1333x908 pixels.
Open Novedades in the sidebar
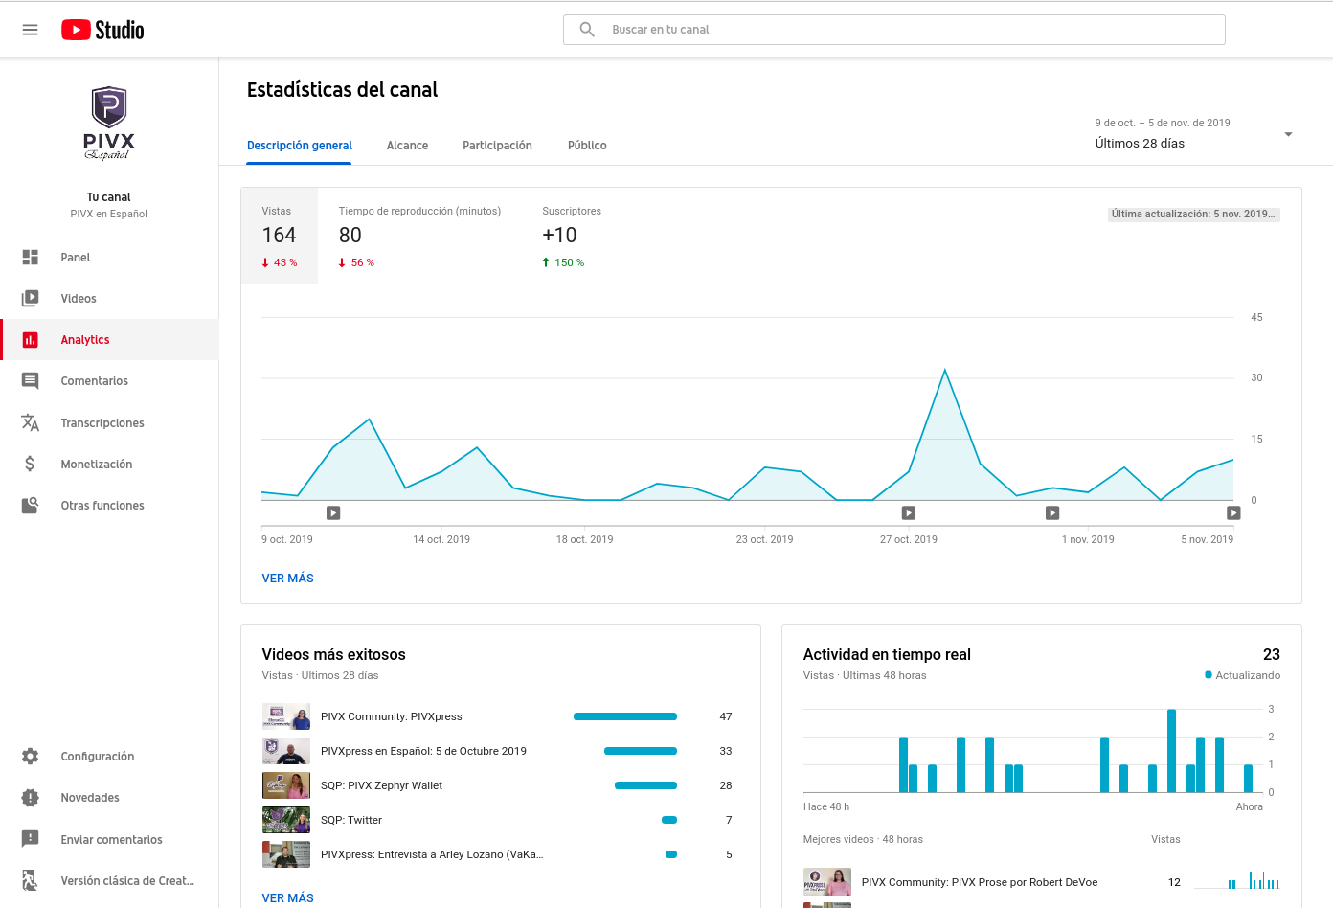pos(109,798)
